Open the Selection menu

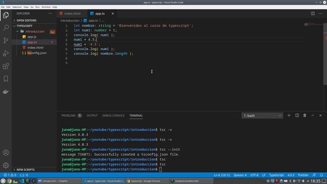coord(17,7)
